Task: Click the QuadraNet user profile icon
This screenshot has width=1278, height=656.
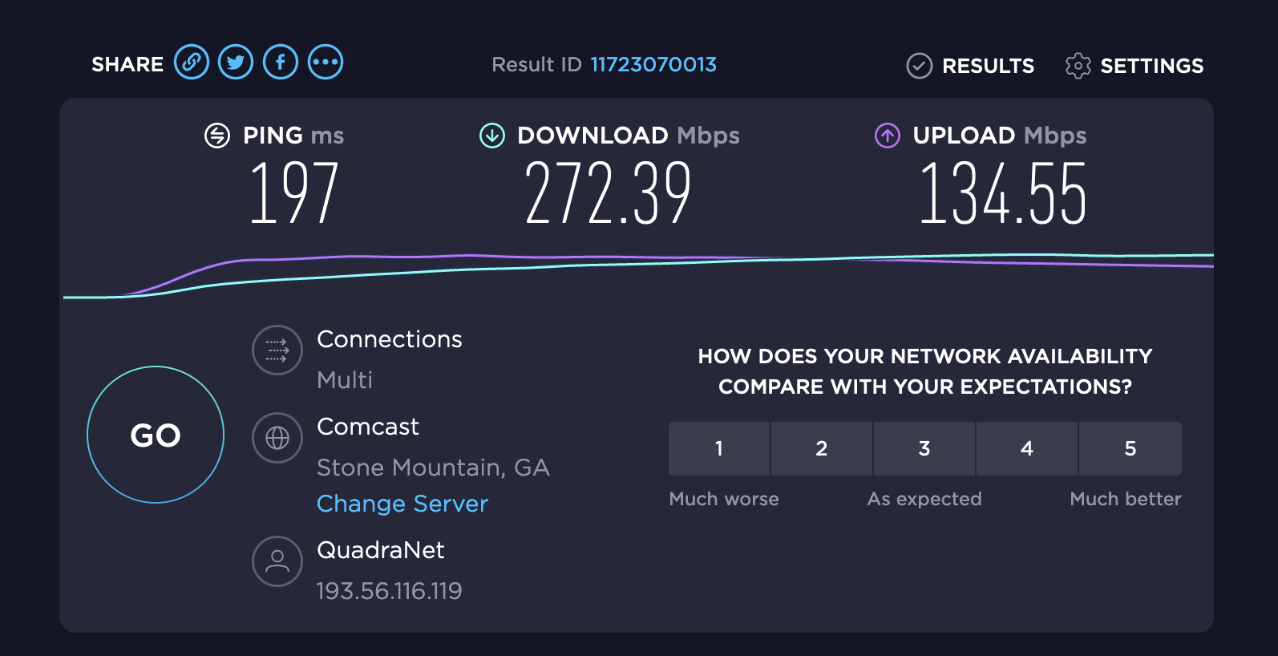Action: 277,561
